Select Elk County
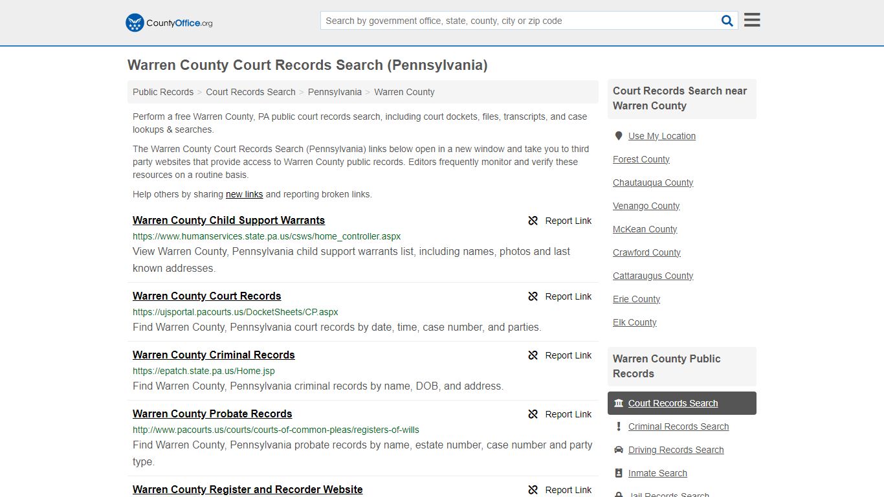The image size is (884, 497). click(635, 322)
